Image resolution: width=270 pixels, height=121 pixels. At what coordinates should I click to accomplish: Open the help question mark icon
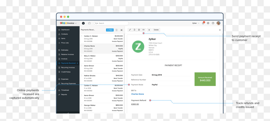pos(213,23)
